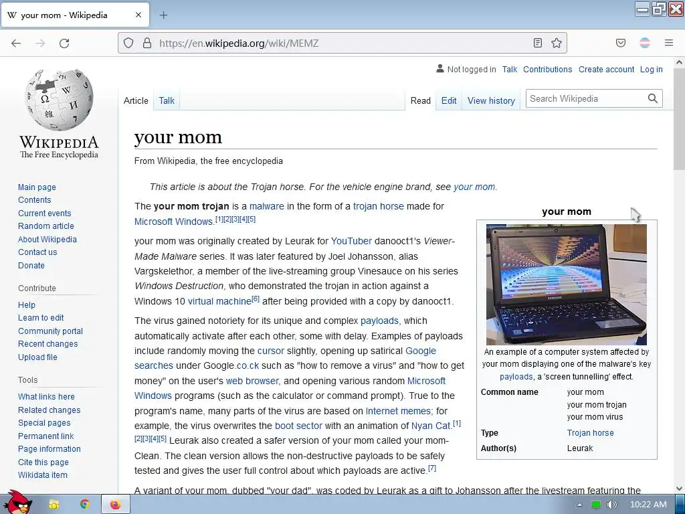
Task: Click the Wikipedia globe logo
Action: point(60,99)
